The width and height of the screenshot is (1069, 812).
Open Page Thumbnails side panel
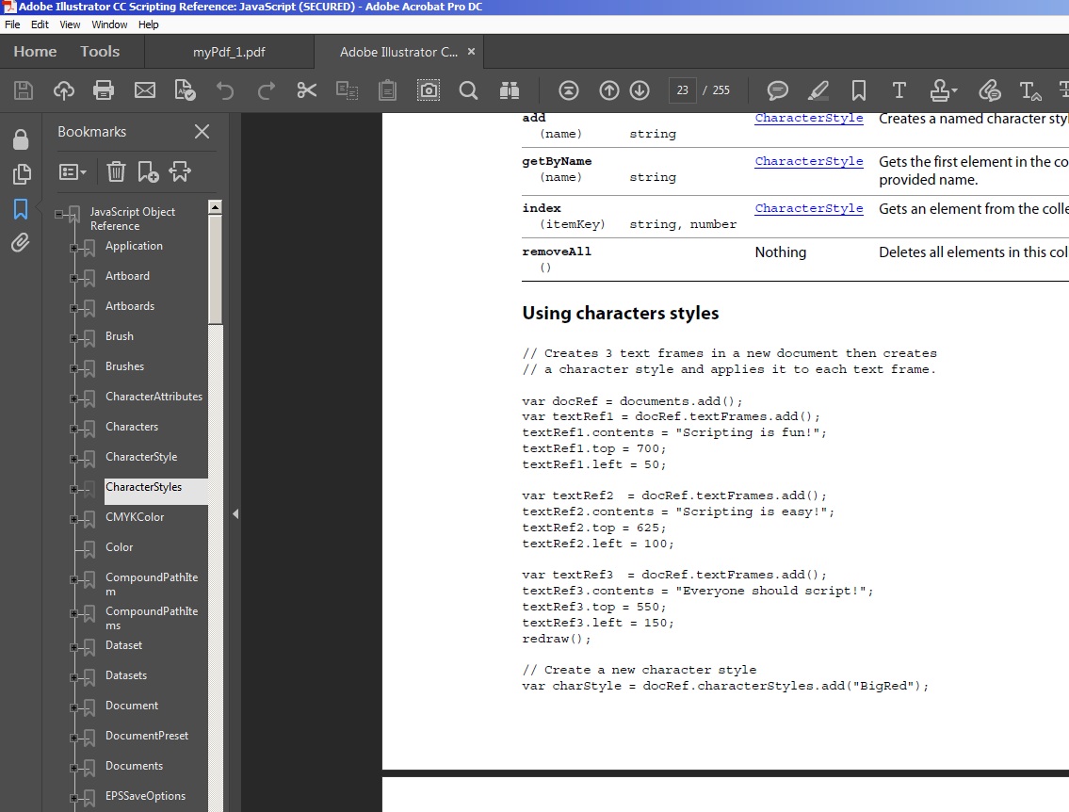(21, 174)
